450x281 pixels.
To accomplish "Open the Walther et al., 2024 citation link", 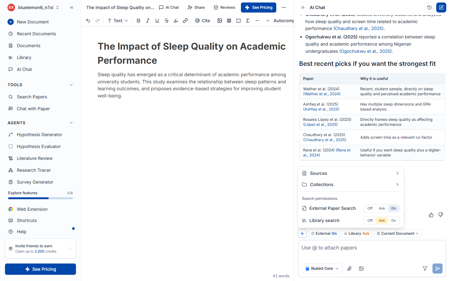I will (322, 94).
